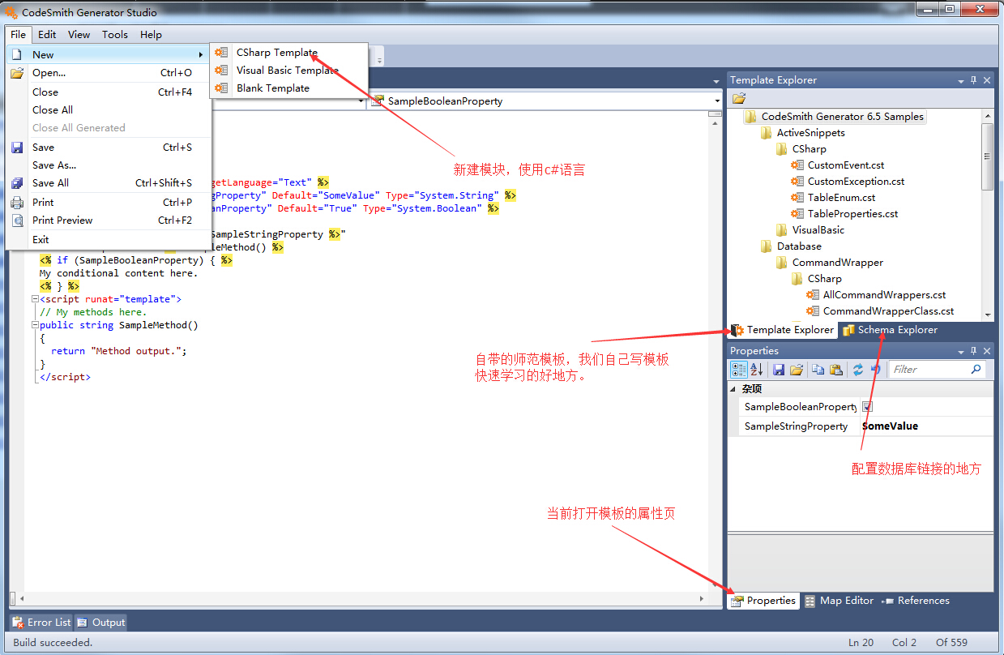Select the ActiveSnippets folder

tap(810, 133)
